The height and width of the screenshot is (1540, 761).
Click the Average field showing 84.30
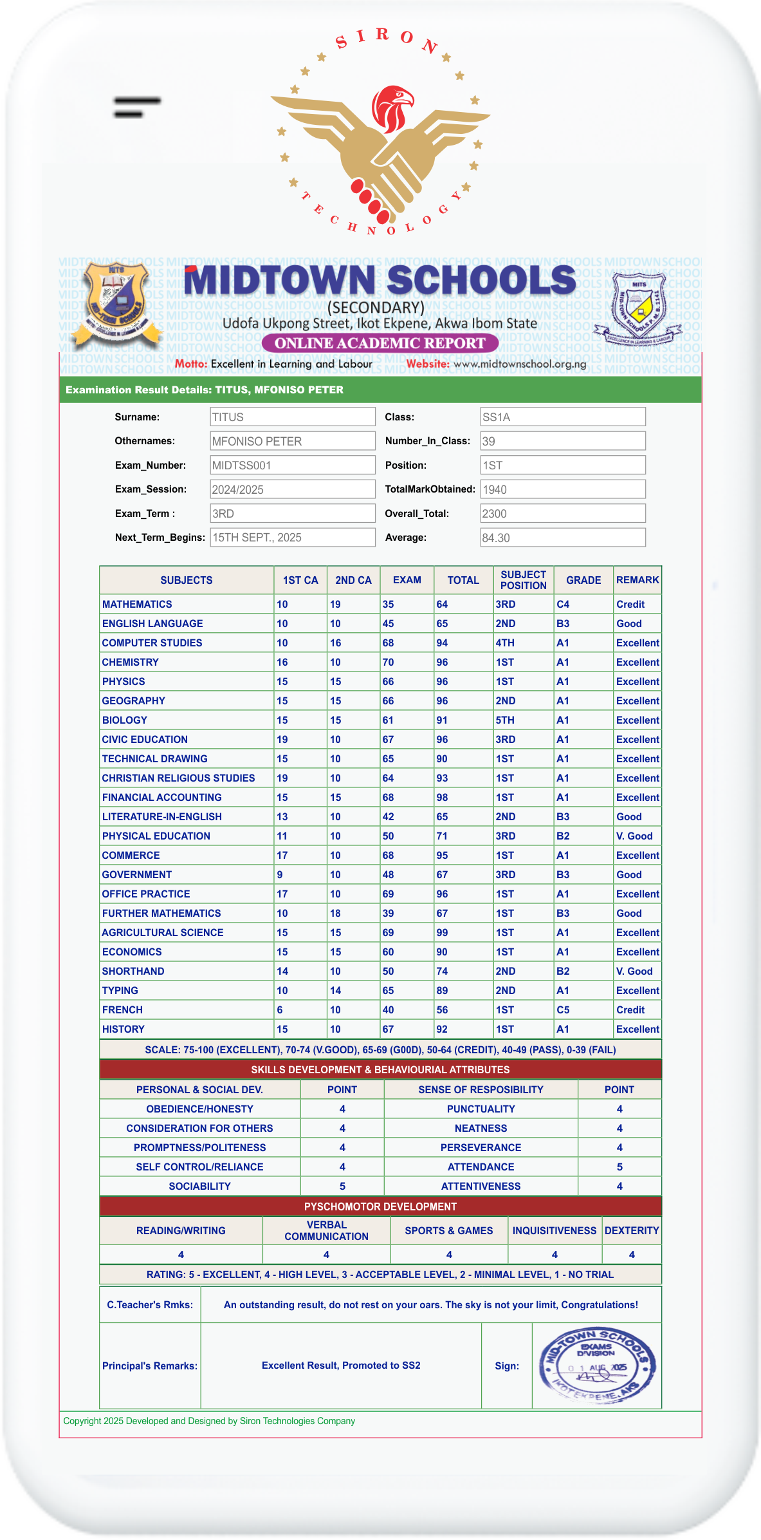click(x=562, y=538)
